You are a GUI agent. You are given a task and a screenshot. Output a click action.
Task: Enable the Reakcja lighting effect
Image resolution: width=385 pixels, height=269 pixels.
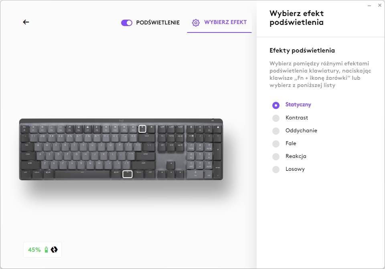(x=276, y=156)
